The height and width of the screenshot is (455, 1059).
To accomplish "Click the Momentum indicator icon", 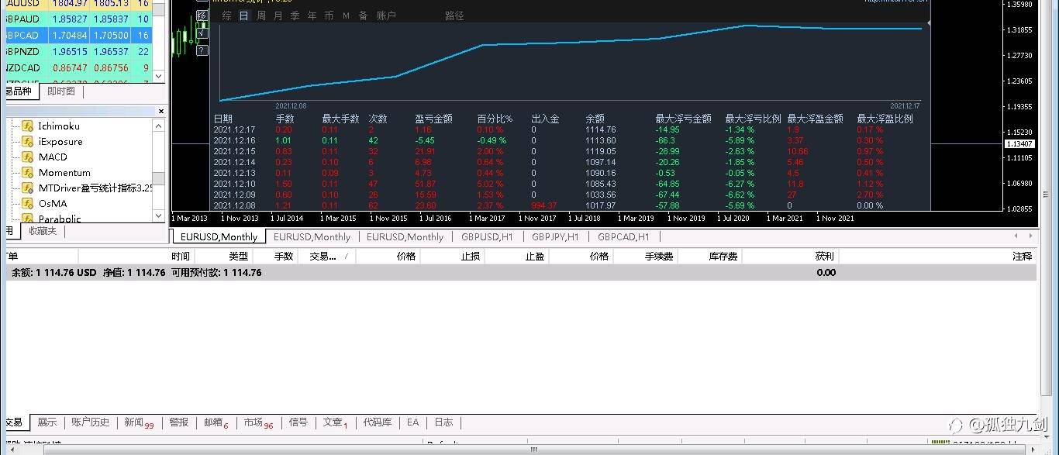I will click(x=27, y=172).
